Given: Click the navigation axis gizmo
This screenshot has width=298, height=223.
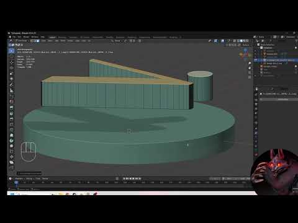Looking at the screenshot, I should pos(245,54).
